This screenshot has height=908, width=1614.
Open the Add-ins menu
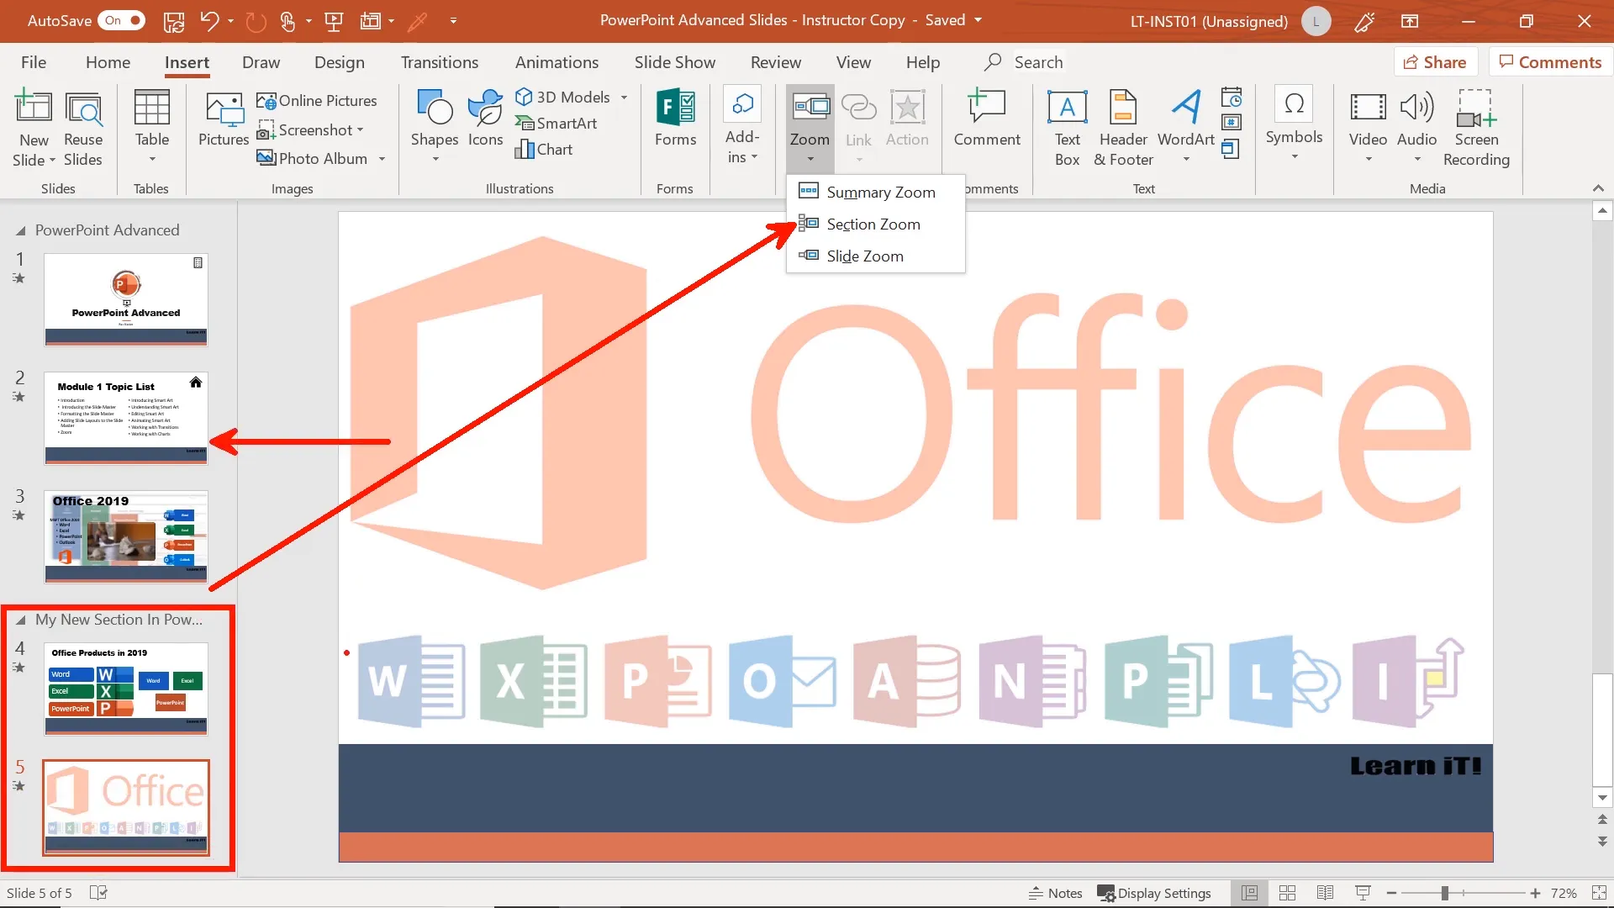point(742,126)
